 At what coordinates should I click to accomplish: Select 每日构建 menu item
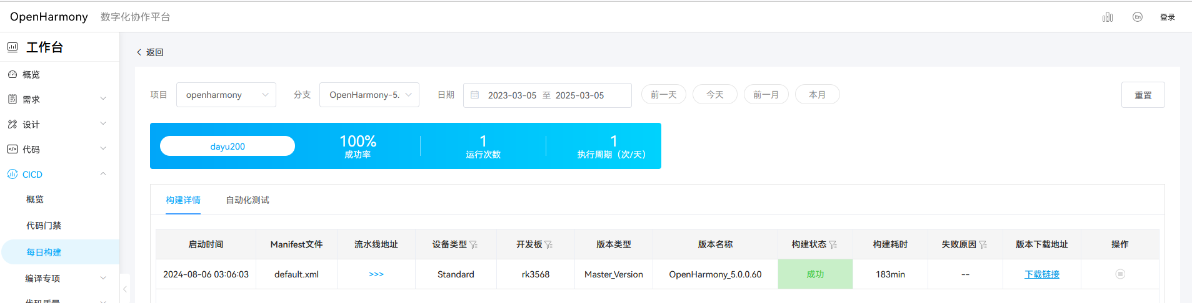(60, 252)
